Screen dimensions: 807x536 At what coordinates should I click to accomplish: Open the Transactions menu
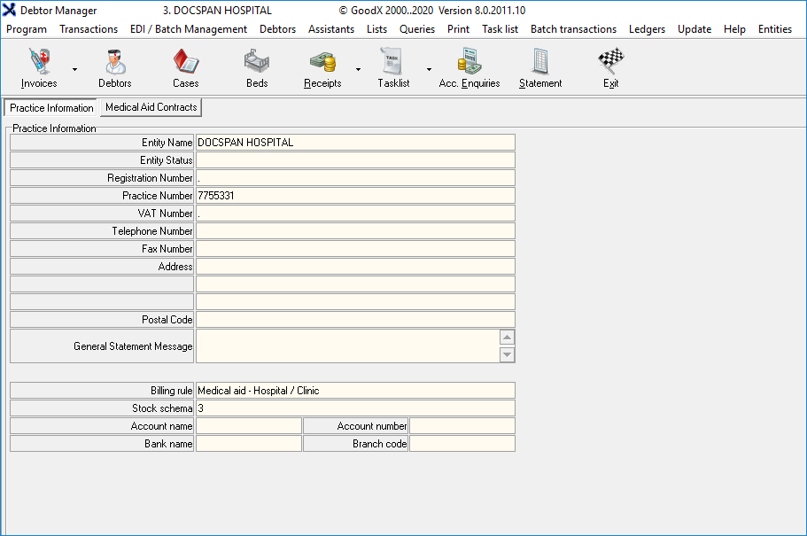pyautogui.click(x=89, y=29)
